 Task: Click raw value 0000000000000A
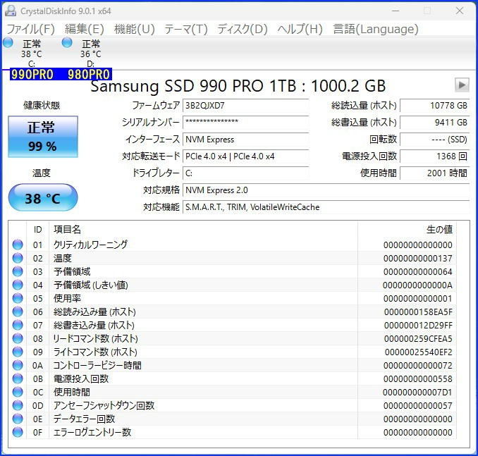point(417,285)
